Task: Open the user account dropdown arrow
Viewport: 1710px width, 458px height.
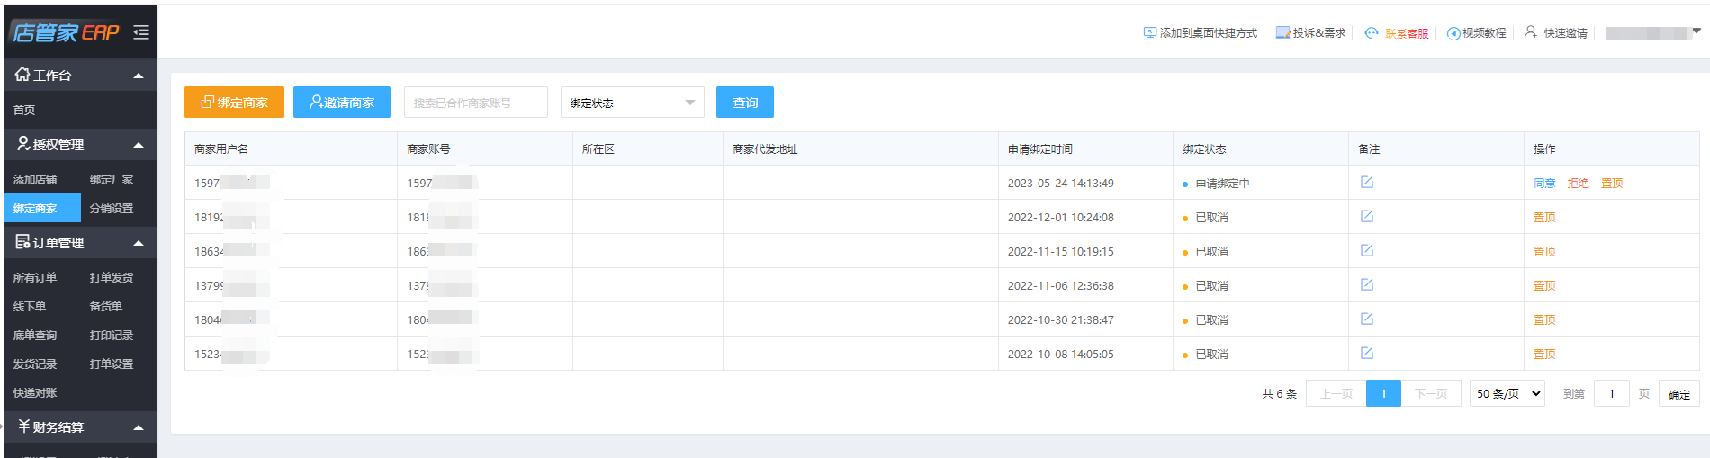Action: (1696, 31)
